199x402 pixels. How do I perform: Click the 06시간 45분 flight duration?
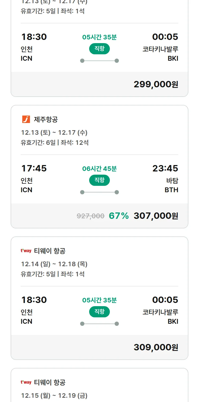click(99, 169)
